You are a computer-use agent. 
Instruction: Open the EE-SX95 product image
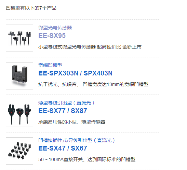19,38
